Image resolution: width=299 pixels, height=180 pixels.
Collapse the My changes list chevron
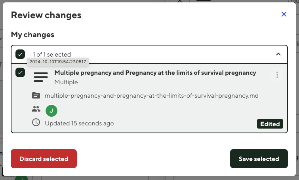278,54
